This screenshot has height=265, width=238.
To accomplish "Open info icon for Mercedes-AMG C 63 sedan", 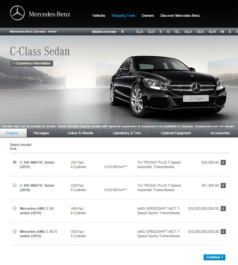I will tap(223, 209).
